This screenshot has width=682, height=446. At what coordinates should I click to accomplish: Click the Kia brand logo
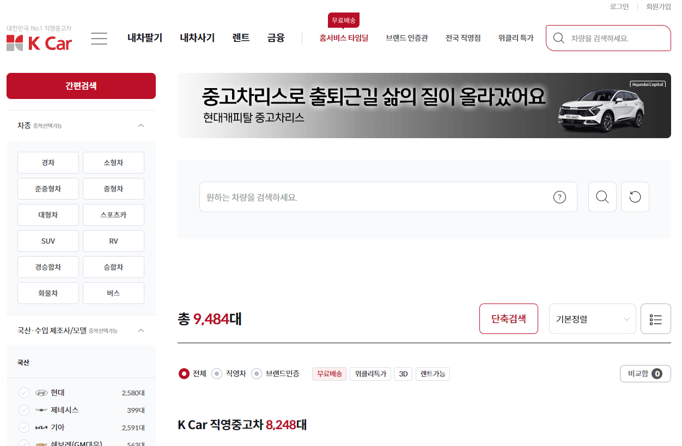coord(41,428)
